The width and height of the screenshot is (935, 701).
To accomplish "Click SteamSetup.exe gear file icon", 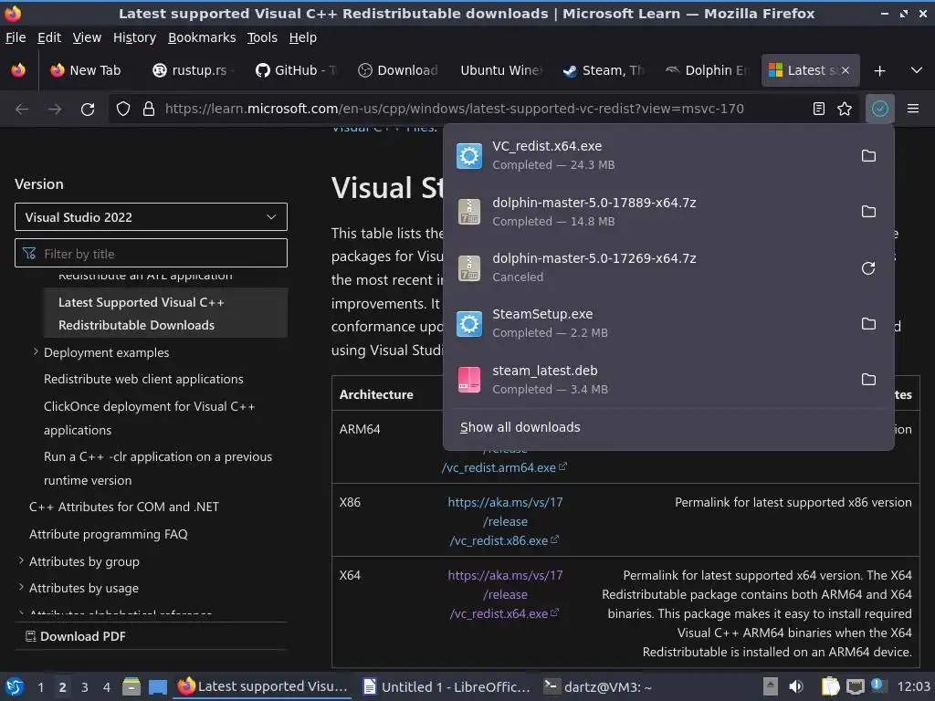I will point(469,324).
